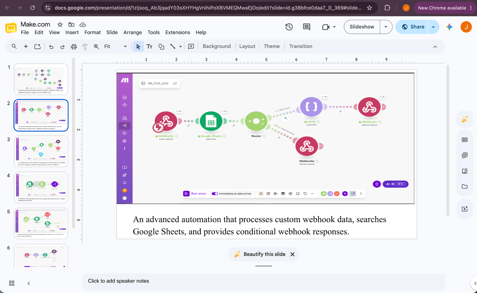Insert slide from template icon
This screenshot has width=477, height=293.
(38, 46)
